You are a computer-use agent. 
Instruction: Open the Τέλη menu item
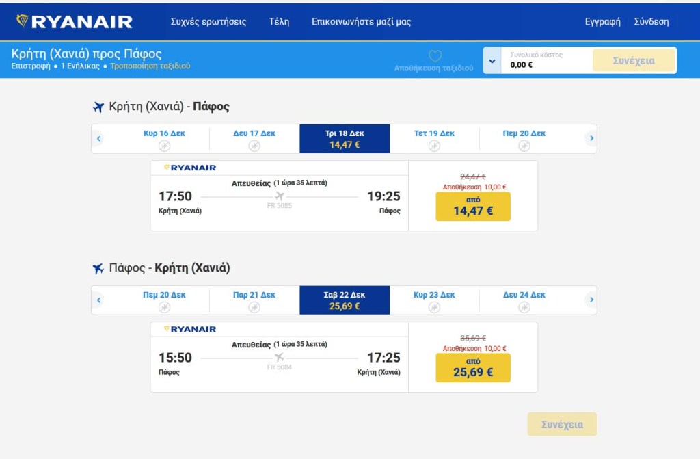tap(279, 21)
